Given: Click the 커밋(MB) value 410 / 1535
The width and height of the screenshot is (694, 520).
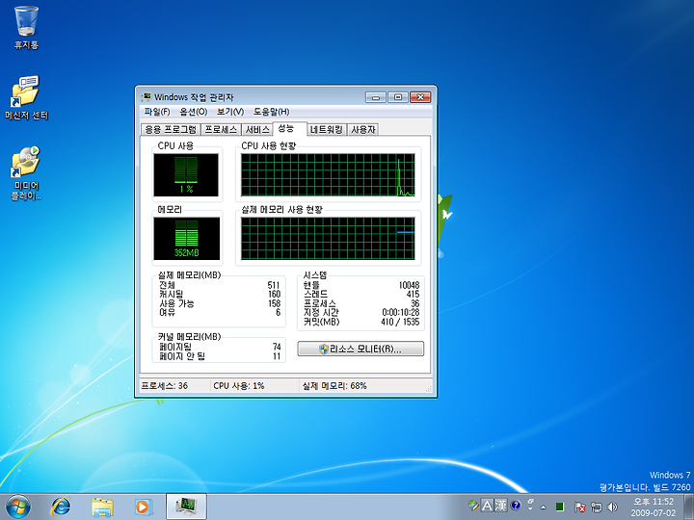Looking at the screenshot, I should coord(400,322).
